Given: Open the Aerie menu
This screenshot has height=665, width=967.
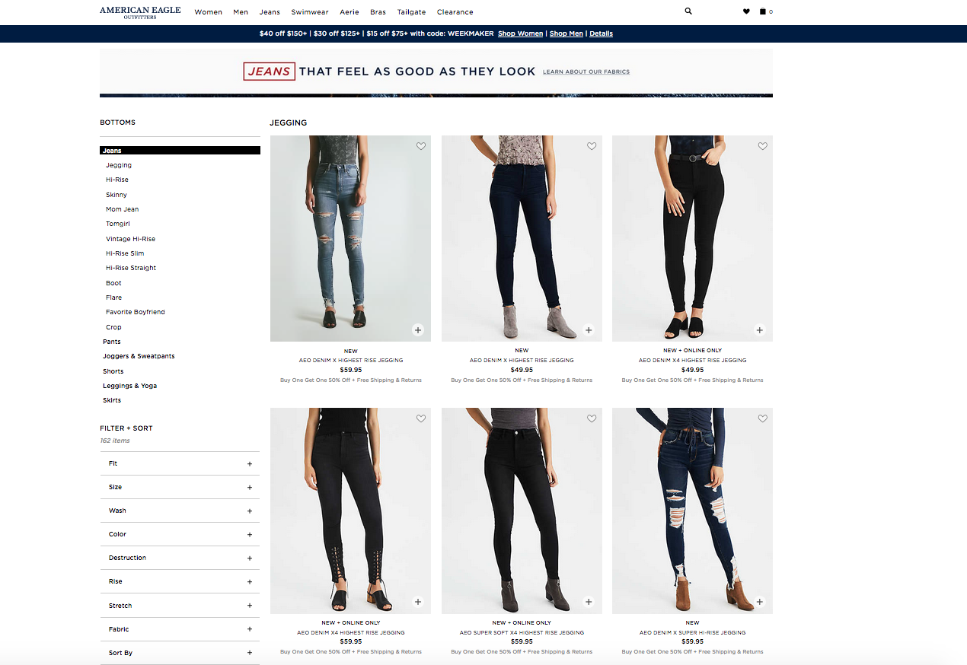Looking at the screenshot, I should (x=349, y=12).
